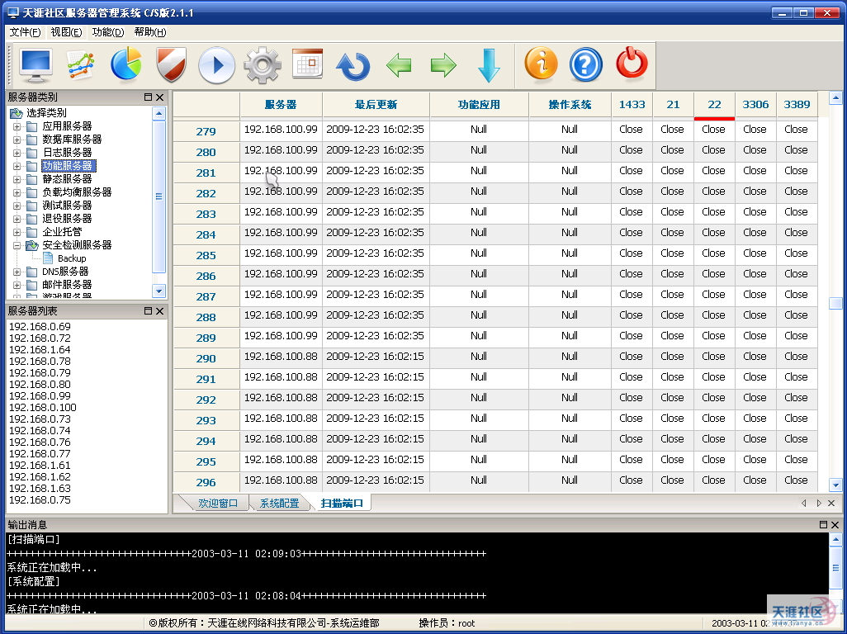Switch to the 系统配置 tab
The height and width of the screenshot is (634, 847).
279,503
